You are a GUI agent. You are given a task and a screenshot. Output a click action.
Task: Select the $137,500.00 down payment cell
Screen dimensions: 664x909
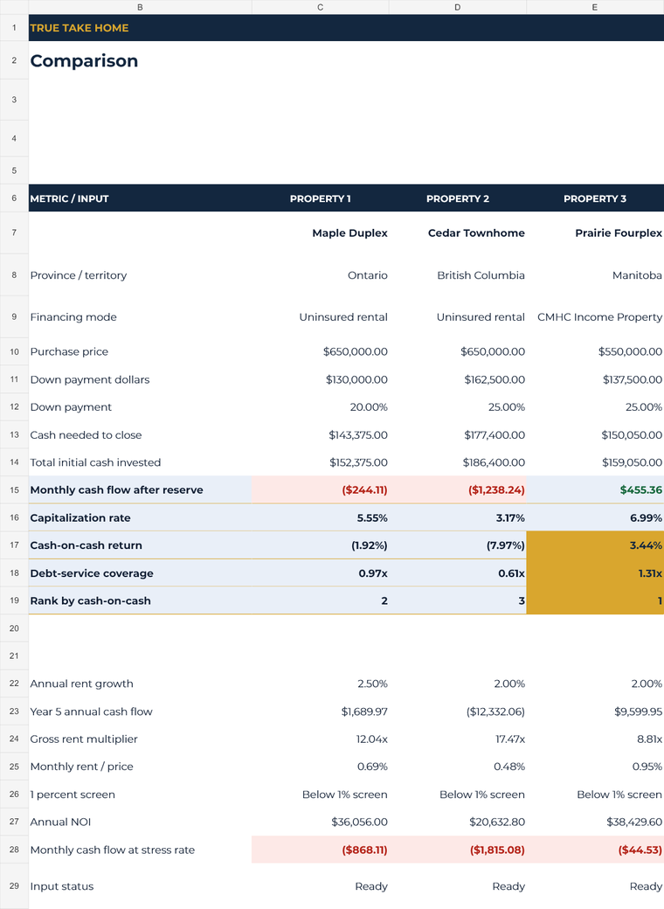point(594,379)
